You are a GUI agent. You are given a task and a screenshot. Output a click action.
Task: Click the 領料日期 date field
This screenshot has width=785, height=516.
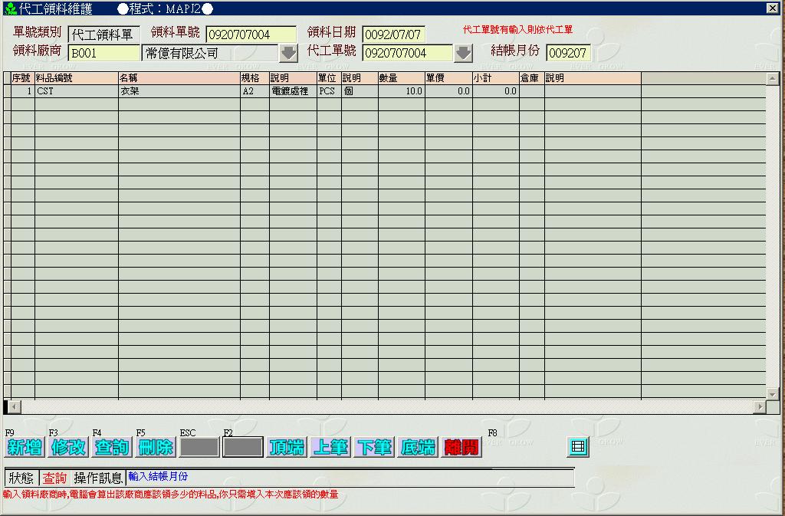pyautogui.click(x=393, y=35)
